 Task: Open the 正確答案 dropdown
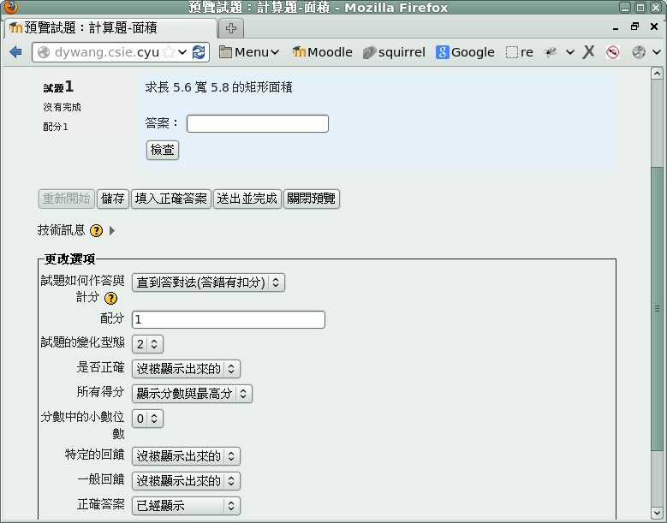point(186,506)
